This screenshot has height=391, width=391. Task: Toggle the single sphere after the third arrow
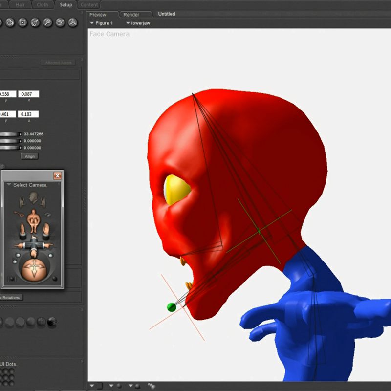pos(137,386)
